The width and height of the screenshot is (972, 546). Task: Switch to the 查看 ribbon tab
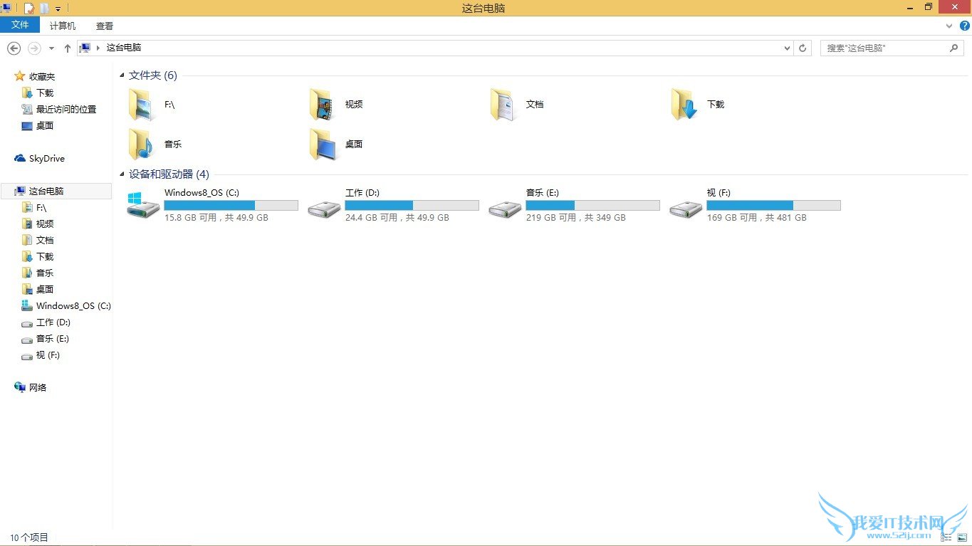coord(105,26)
